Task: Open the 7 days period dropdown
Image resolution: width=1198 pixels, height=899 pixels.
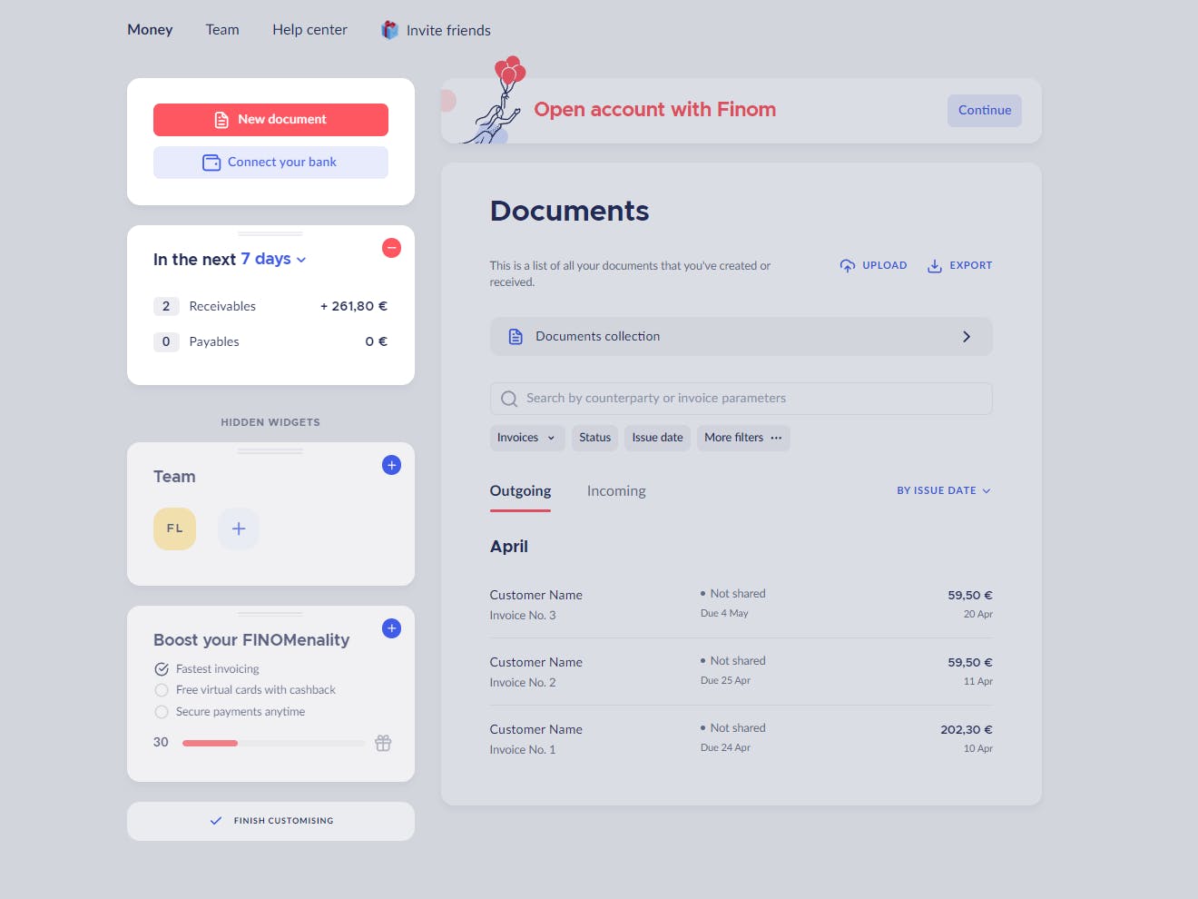Action: 273,259
